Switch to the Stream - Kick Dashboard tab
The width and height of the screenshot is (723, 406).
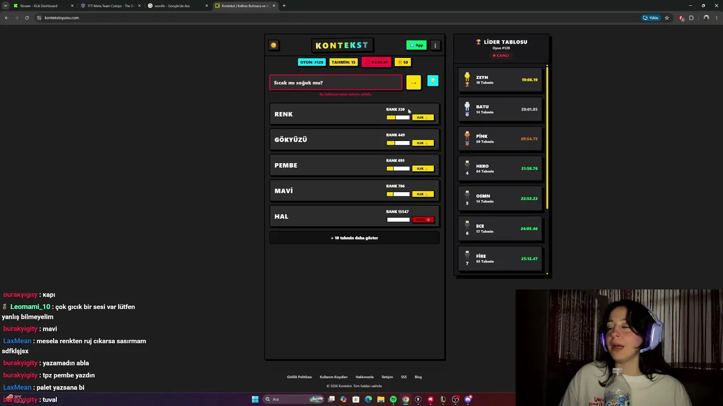(43, 6)
